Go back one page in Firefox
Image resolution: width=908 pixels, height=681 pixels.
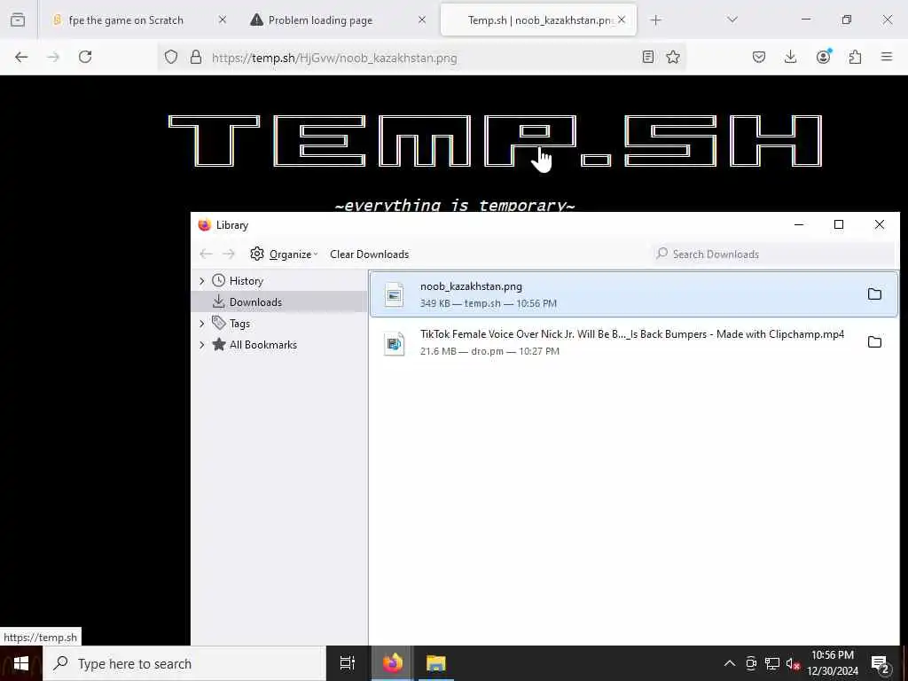pyautogui.click(x=21, y=57)
